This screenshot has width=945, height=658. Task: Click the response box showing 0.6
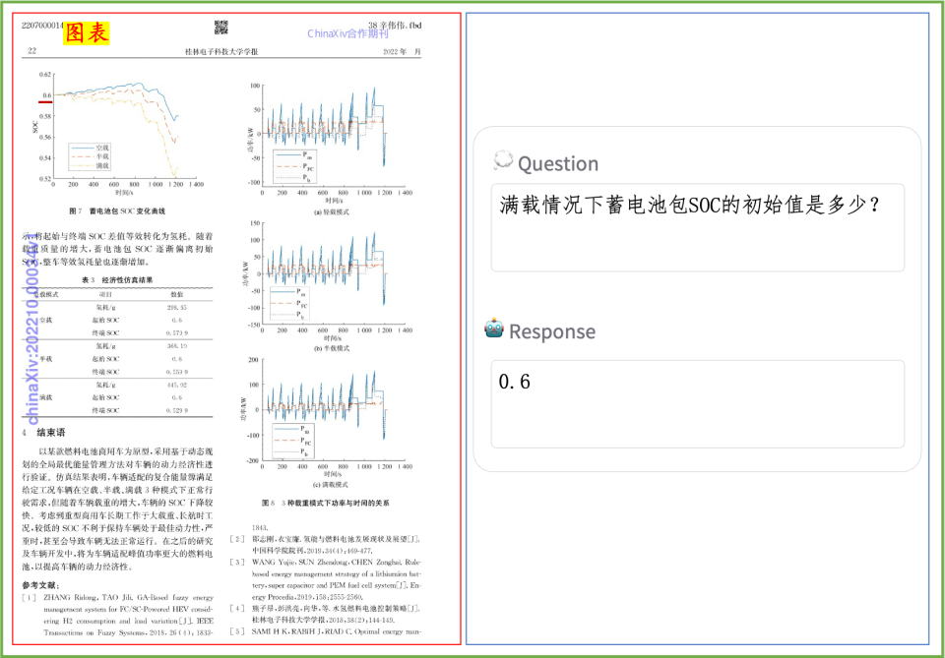tap(697, 404)
